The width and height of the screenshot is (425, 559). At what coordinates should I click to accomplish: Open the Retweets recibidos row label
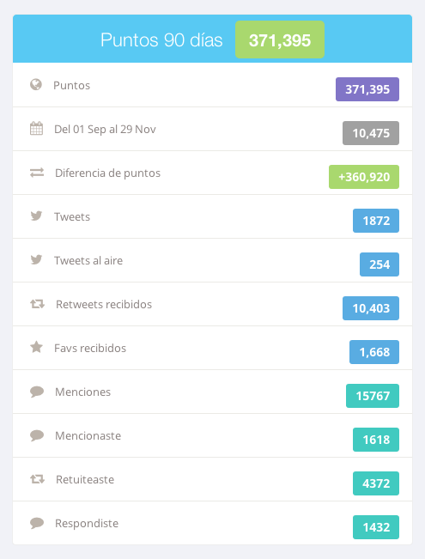(104, 304)
